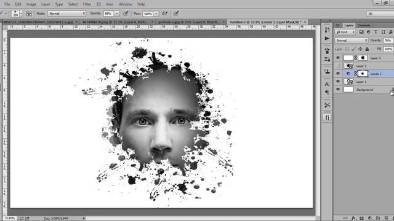Open status bar info arrow

tap(84, 219)
